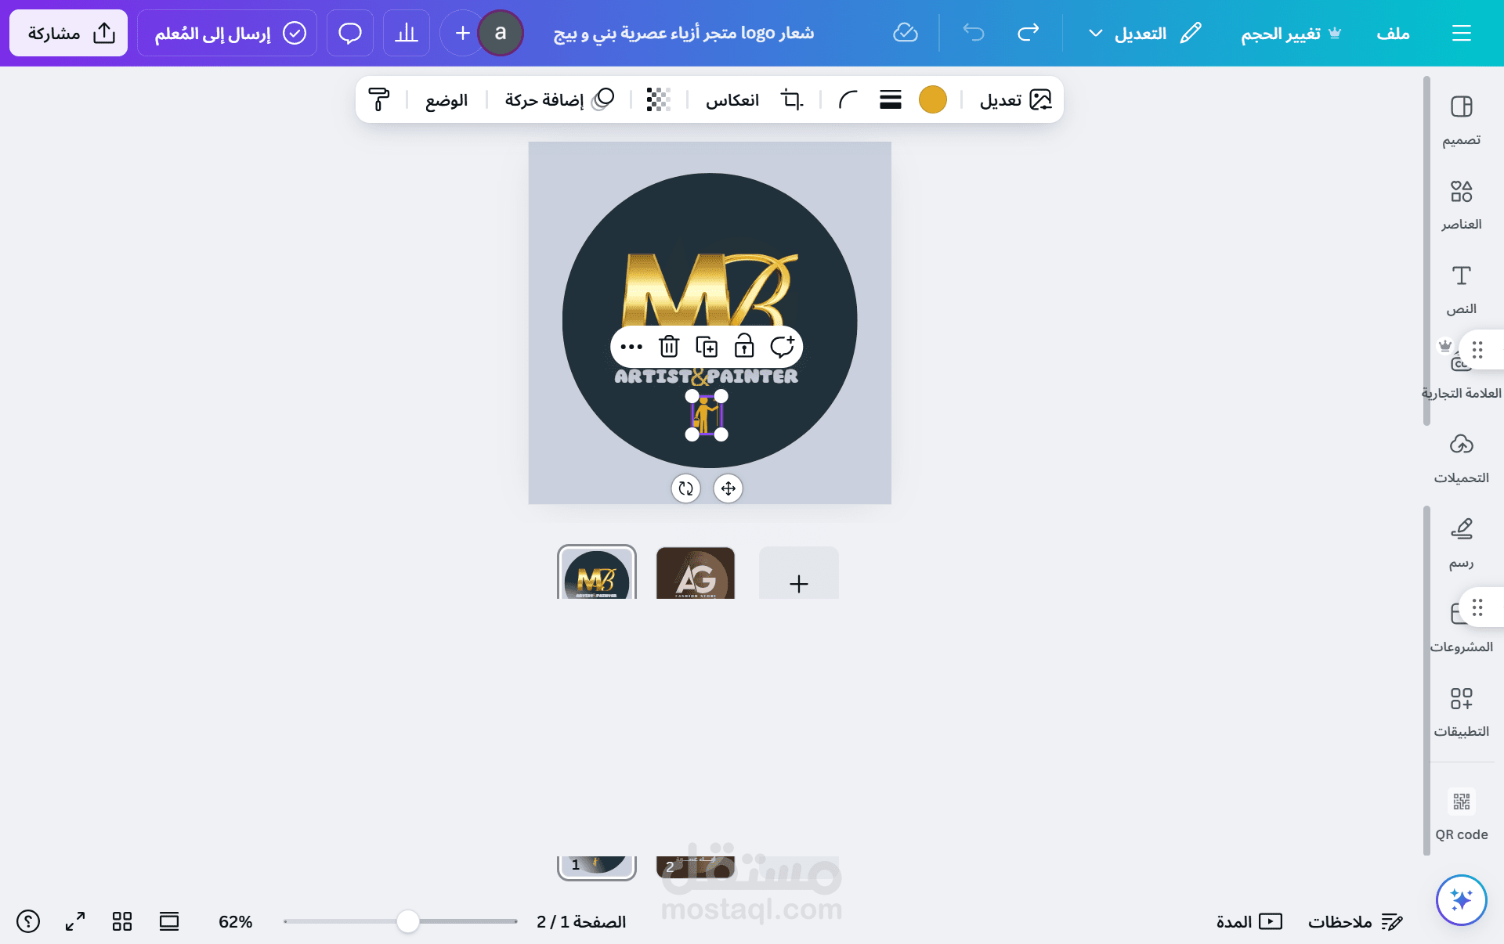Toggle fullscreen presentation mode
Screen dimensions: 1504x944
(x=75, y=921)
